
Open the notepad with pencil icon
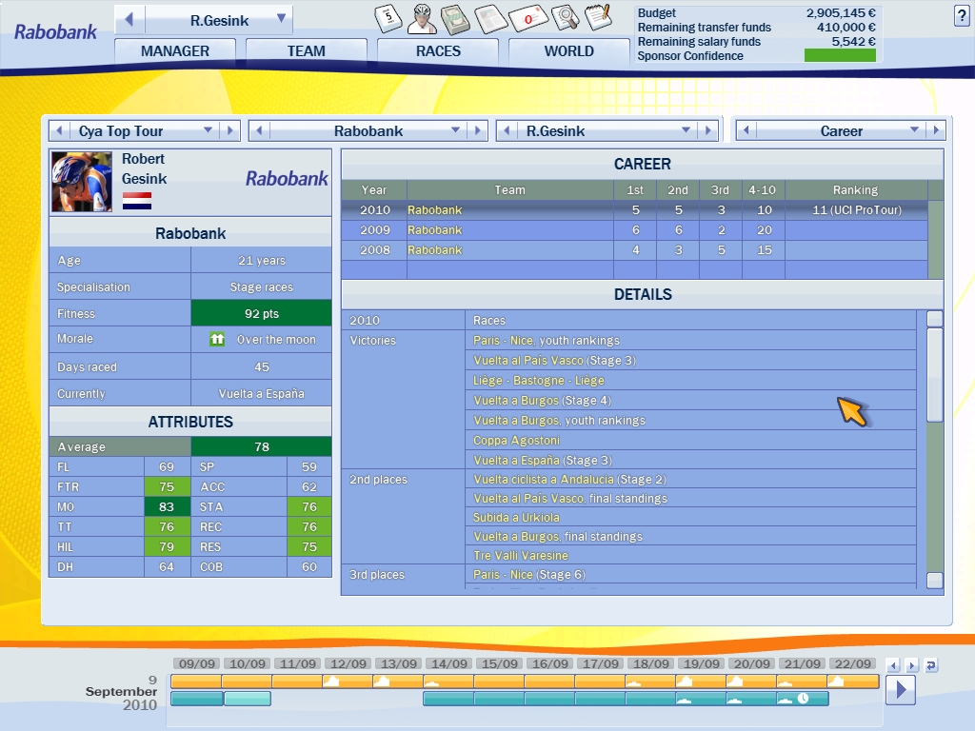[598, 16]
